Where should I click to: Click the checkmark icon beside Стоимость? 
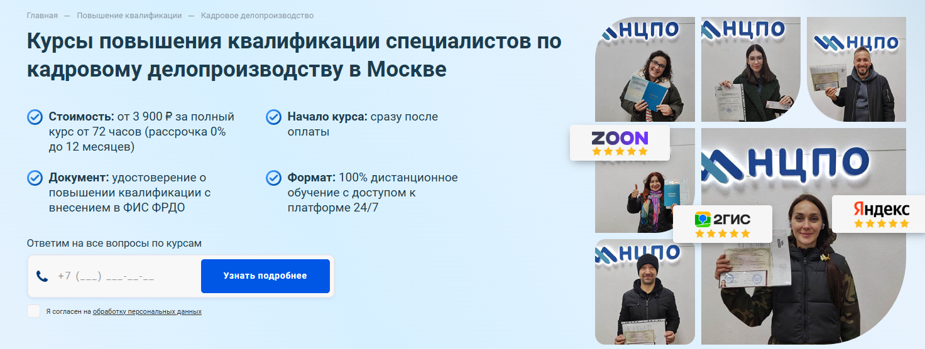[x=35, y=117]
